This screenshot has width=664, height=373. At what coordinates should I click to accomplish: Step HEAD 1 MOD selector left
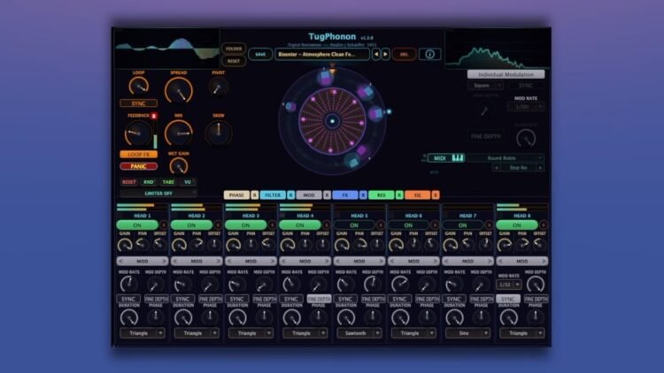pyautogui.click(x=120, y=262)
